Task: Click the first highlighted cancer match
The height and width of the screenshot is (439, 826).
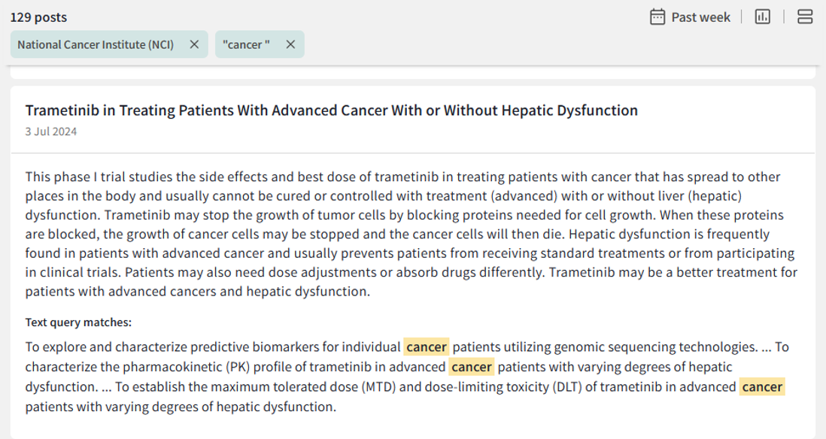Action: click(x=427, y=347)
